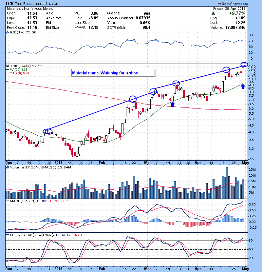
Task: Click the Options value 'yes'
Action: pos(147,13)
